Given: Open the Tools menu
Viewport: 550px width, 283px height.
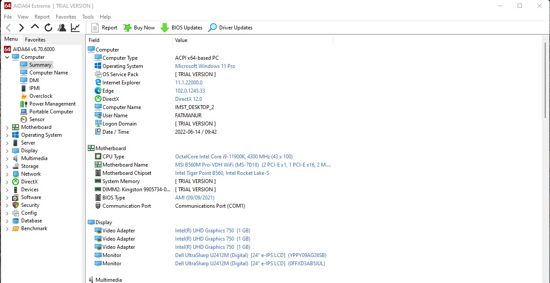Looking at the screenshot, I should 88,17.
